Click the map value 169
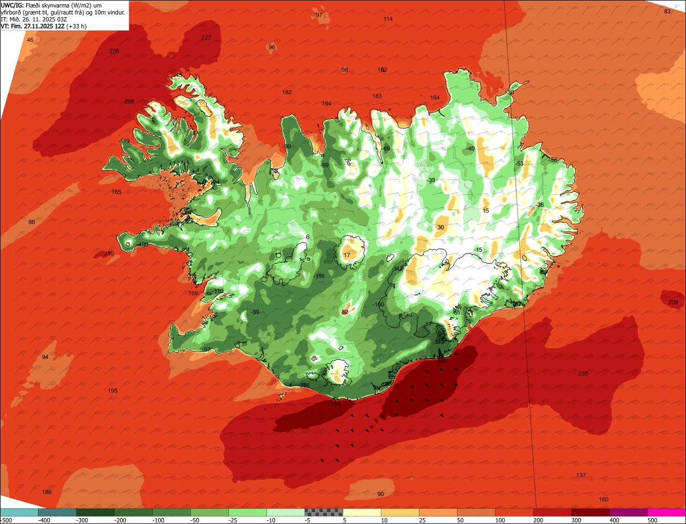Screen dimensions: 686x524 (193, 293)
